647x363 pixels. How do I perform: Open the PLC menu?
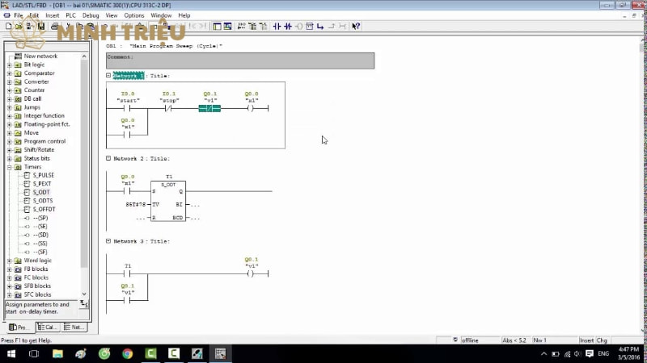coord(70,15)
